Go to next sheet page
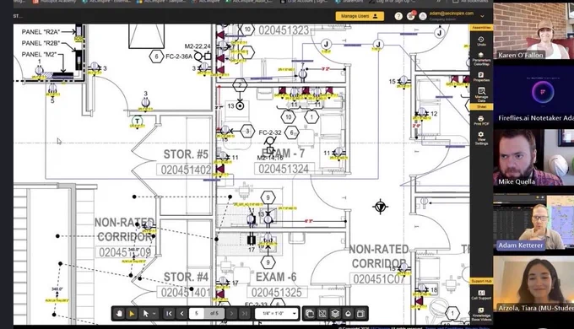Image resolution: width=574 pixels, height=329 pixels. pyautogui.click(x=231, y=314)
